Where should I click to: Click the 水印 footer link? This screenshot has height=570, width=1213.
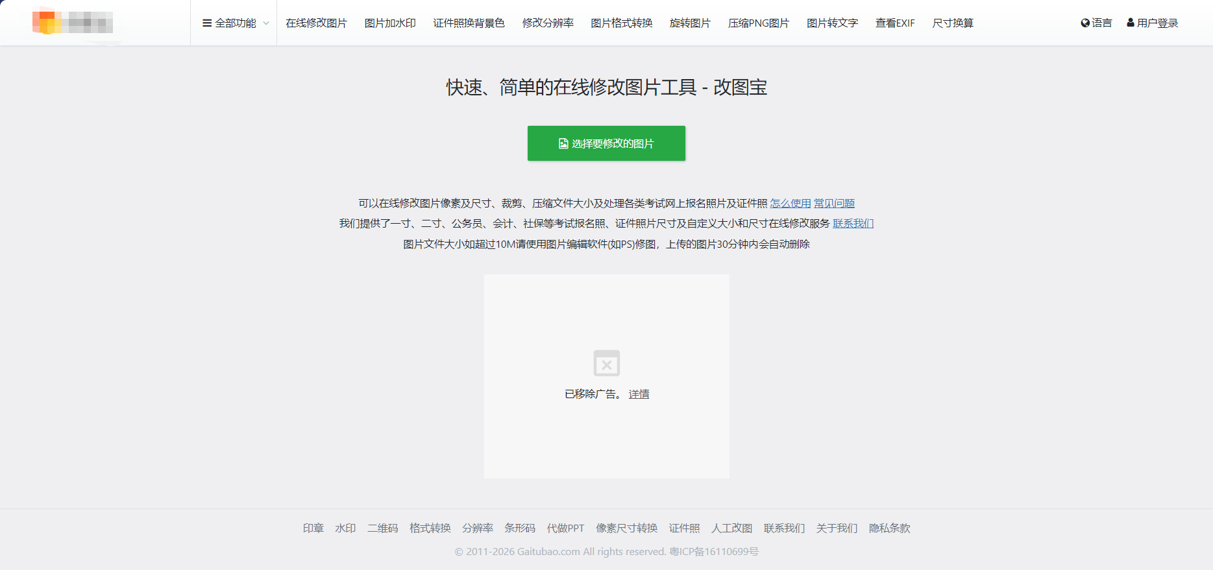pos(345,528)
